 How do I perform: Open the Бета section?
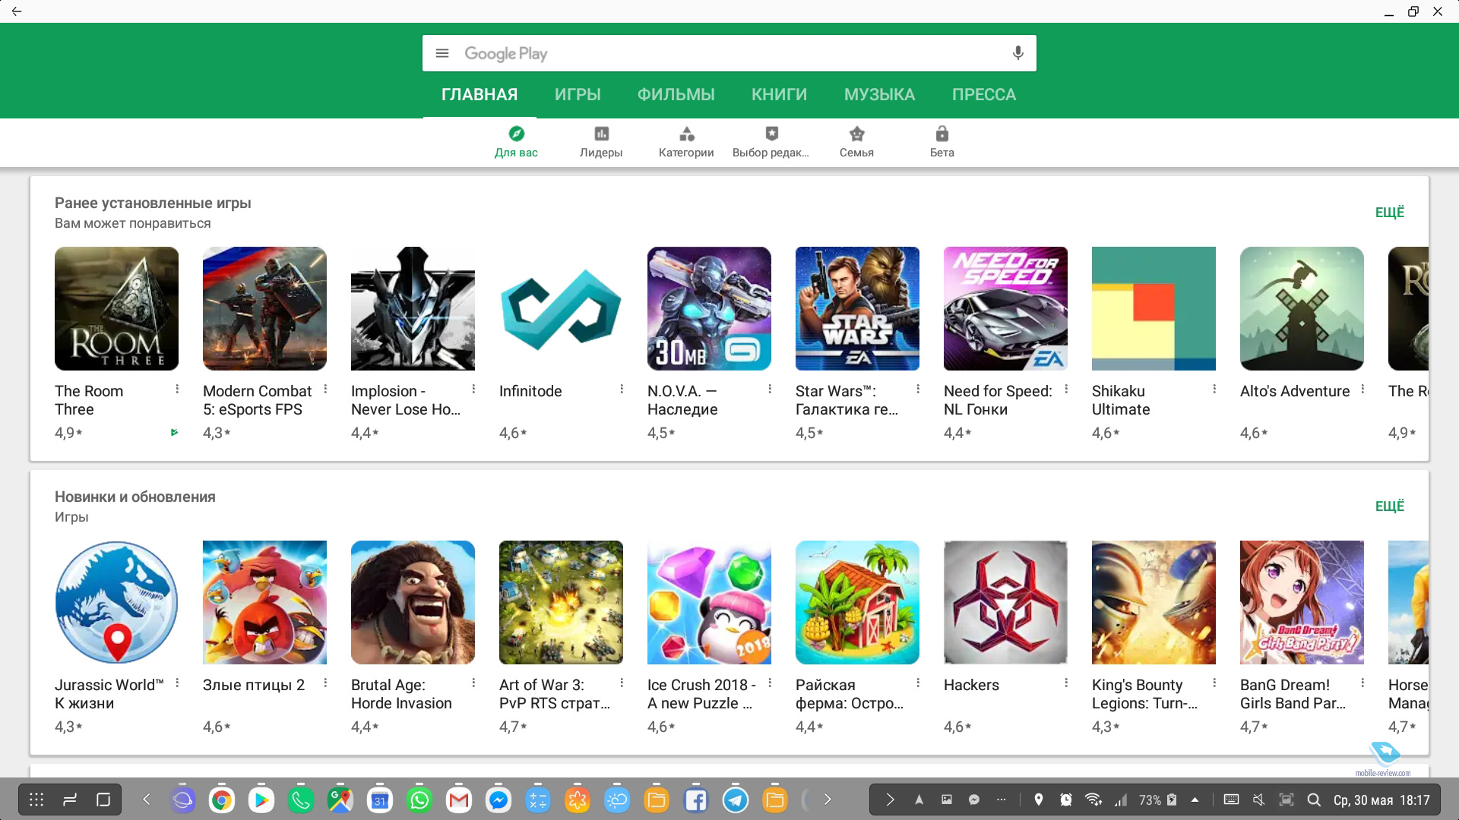pyautogui.click(x=942, y=142)
